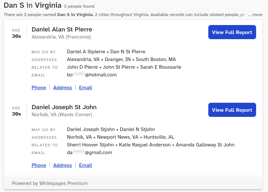Open Address link under Daniel Joseph St John
Viewport: 268px width, 192px height.
(x=63, y=165)
